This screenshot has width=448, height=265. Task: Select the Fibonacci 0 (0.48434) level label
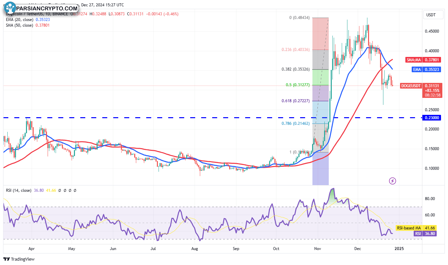pos(299,18)
